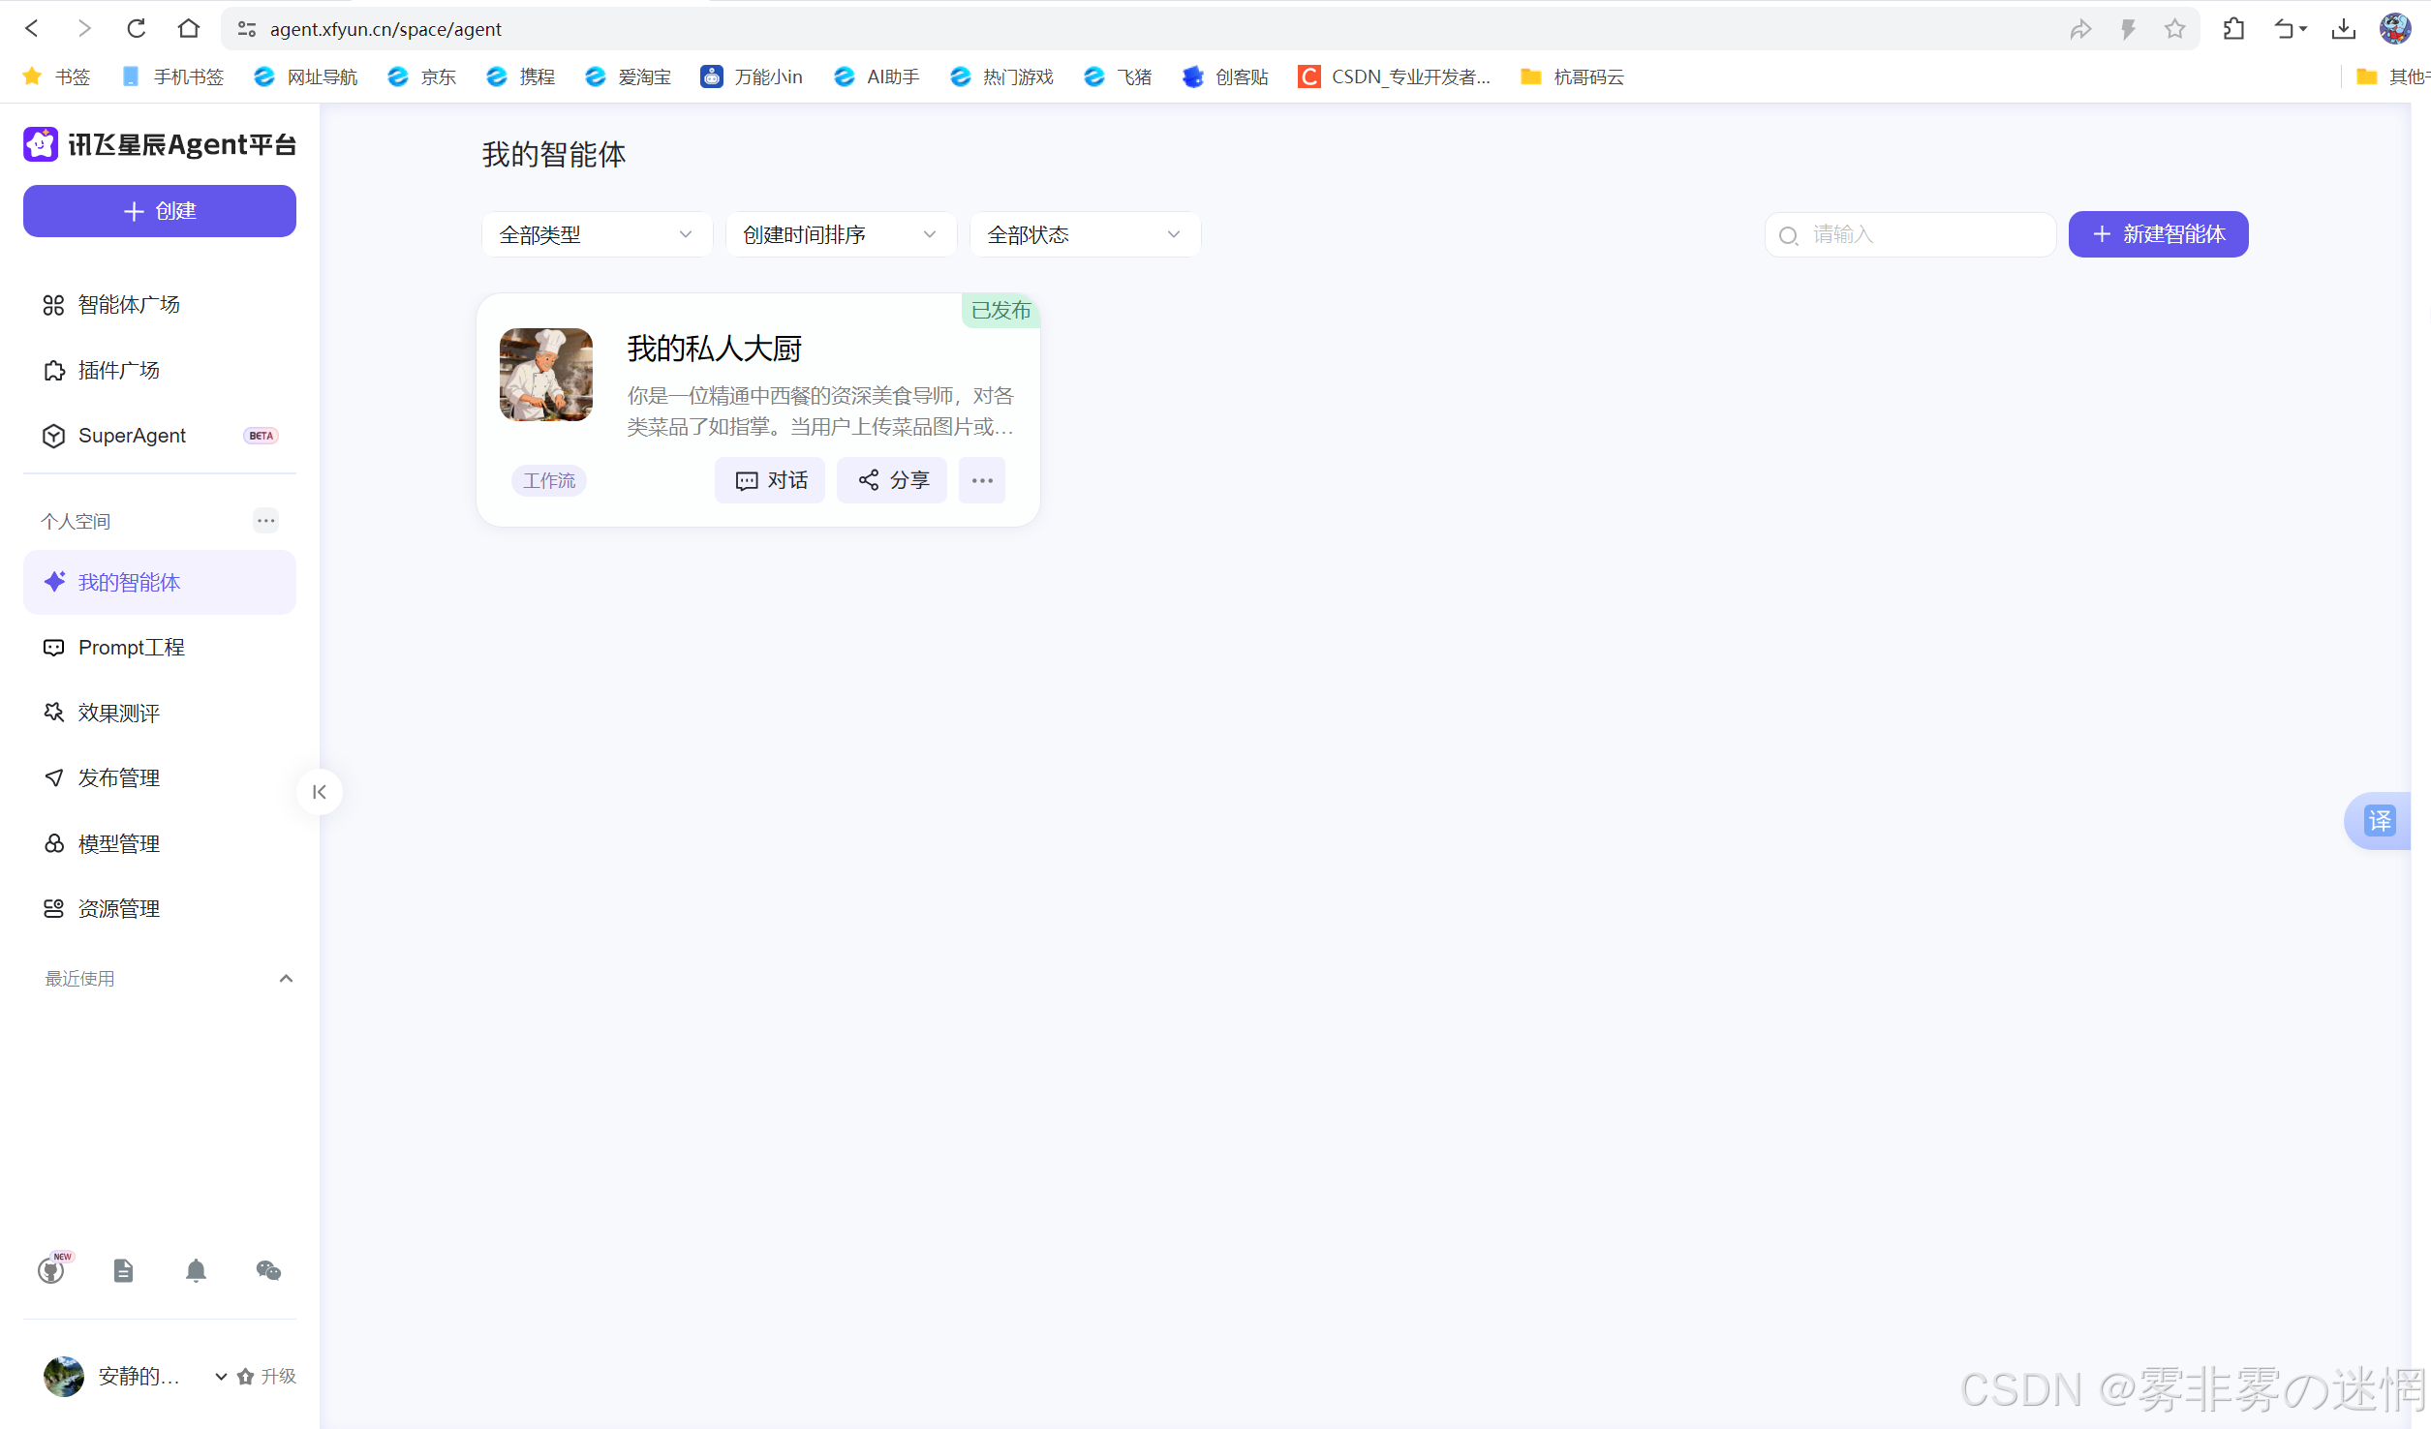This screenshot has width=2431, height=1429.
Task: Click the document icon in sidebar footer
Action: click(123, 1270)
